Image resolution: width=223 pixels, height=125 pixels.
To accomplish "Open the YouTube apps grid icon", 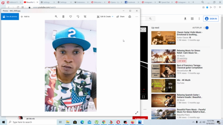I will tap(192, 18).
